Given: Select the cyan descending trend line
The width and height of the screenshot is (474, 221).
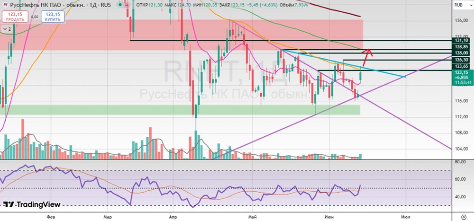Looking at the screenshot, I should (x=343, y=63).
